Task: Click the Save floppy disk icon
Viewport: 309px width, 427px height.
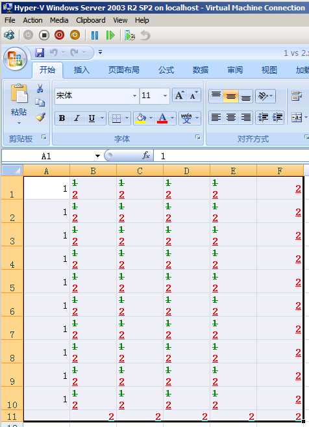Action: point(40,52)
